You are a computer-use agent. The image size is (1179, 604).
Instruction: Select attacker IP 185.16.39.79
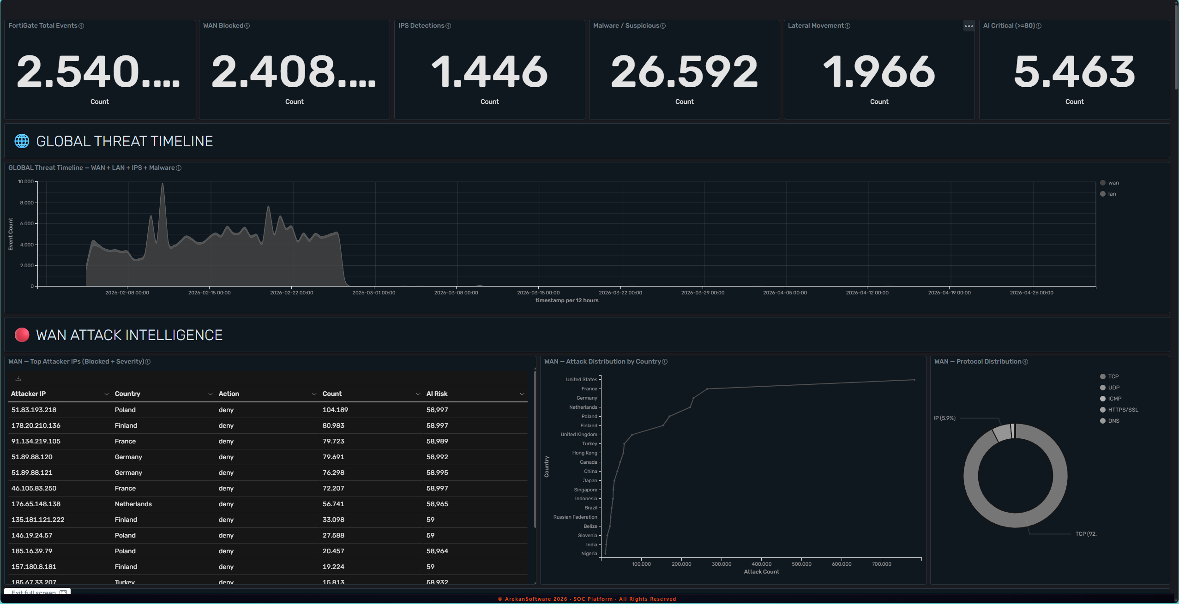pos(32,551)
